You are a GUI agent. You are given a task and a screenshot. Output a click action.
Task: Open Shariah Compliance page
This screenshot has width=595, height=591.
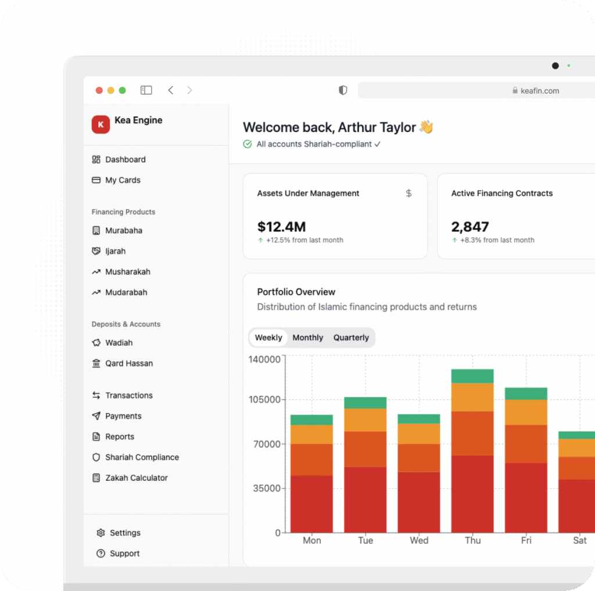142,457
